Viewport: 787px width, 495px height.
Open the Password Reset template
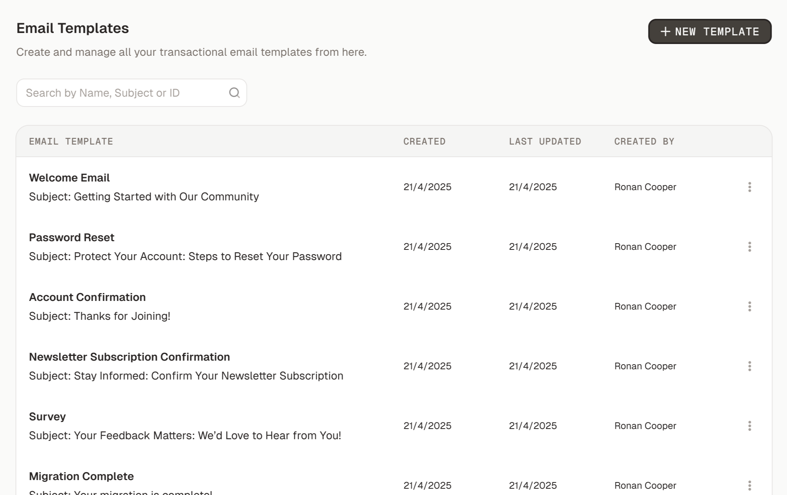click(71, 237)
